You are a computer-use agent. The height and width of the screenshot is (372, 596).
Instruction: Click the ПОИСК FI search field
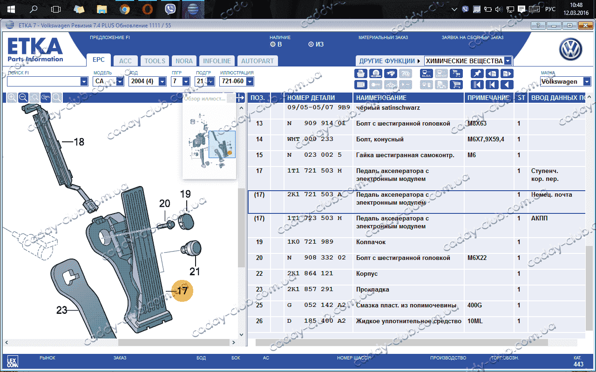click(x=43, y=81)
